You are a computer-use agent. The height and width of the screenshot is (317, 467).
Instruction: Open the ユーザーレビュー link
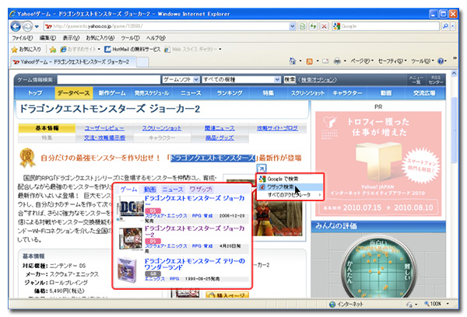(x=104, y=128)
